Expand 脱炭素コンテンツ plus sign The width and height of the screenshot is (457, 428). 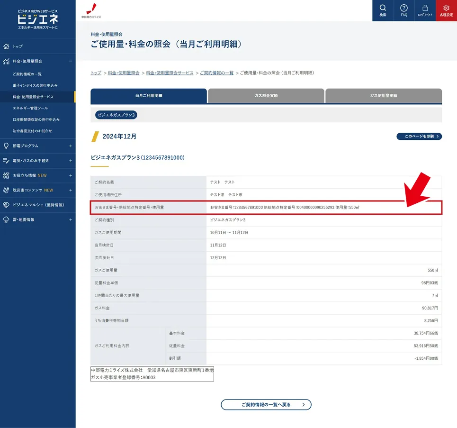pos(71,190)
